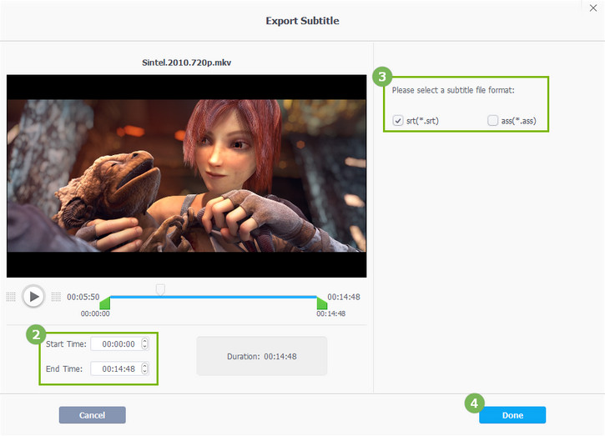Image resolution: width=605 pixels, height=436 pixels.
Task: Decrease Start Time with down arrow
Action: point(144,347)
